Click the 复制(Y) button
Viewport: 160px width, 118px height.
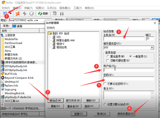55,106
